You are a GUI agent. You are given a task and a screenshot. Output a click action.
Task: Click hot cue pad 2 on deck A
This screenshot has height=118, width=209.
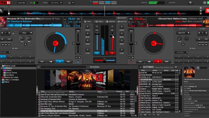coord(11,57)
